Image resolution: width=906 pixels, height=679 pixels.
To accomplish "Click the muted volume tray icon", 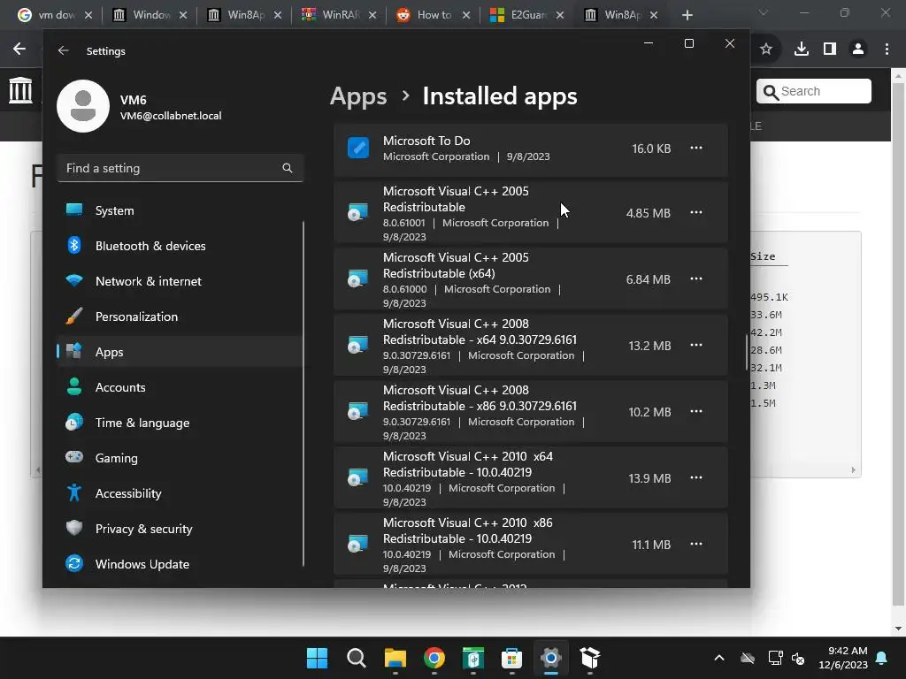I will tap(799, 658).
